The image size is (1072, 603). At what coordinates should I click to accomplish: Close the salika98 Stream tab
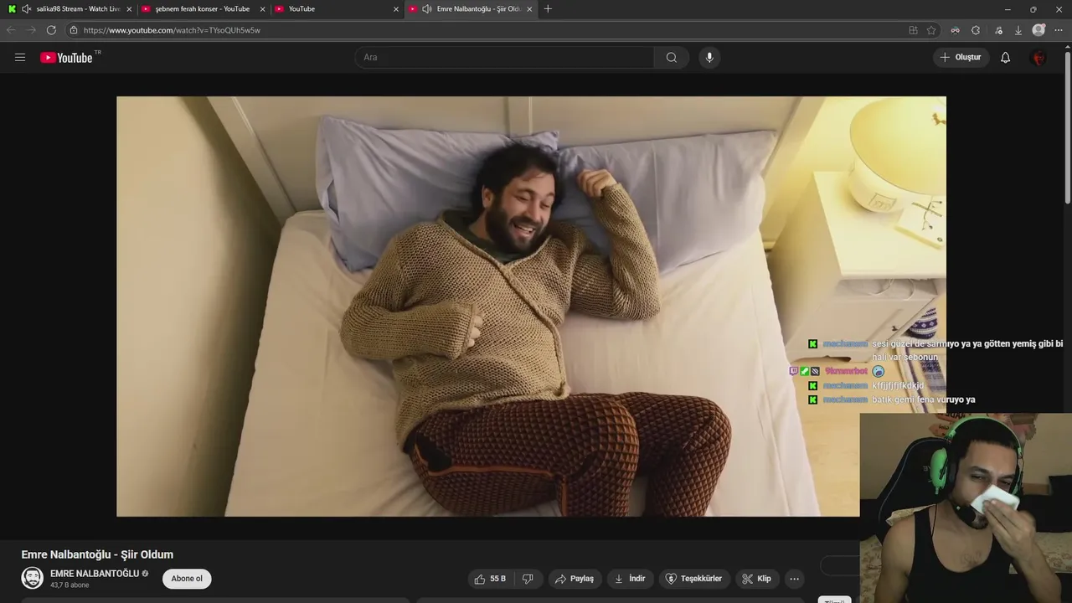point(129,9)
